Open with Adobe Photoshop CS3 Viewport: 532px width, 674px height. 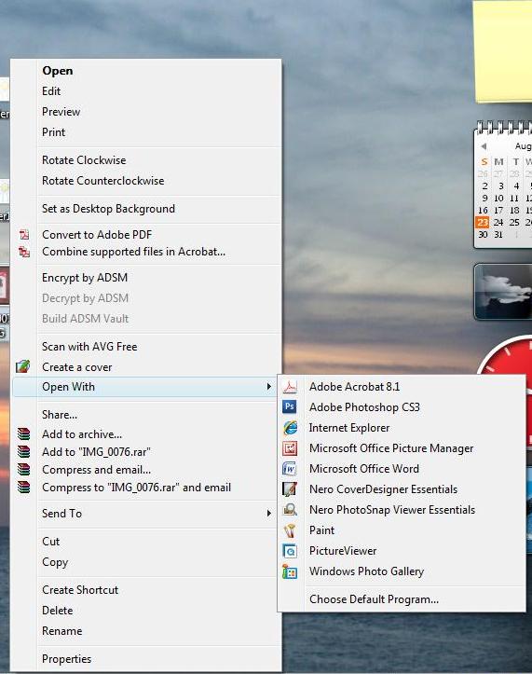pos(364,407)
